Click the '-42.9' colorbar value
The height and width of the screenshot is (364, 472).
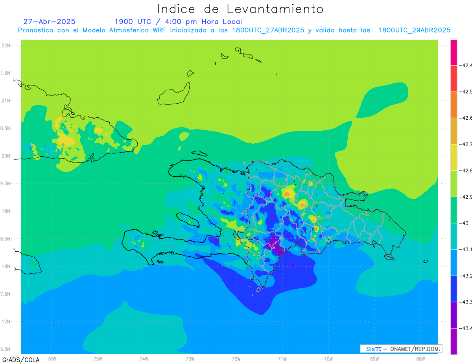[x=465, y=197]
